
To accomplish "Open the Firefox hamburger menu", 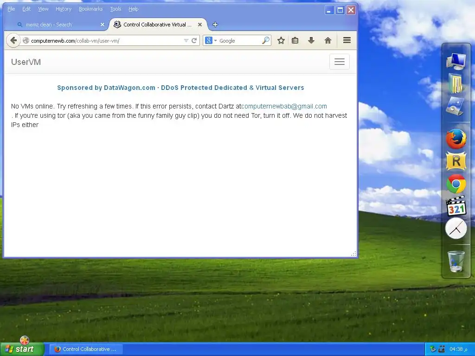I will (347, 40).
